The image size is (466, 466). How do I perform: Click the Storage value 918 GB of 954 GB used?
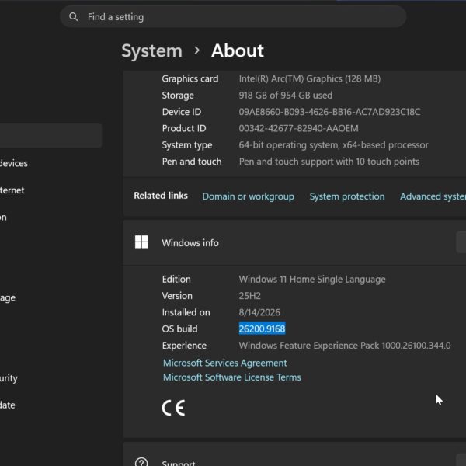286,95
